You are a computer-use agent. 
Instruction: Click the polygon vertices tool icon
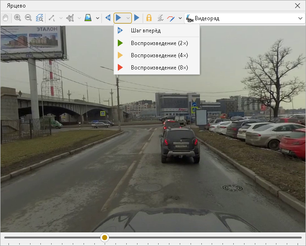click(70, 18)
